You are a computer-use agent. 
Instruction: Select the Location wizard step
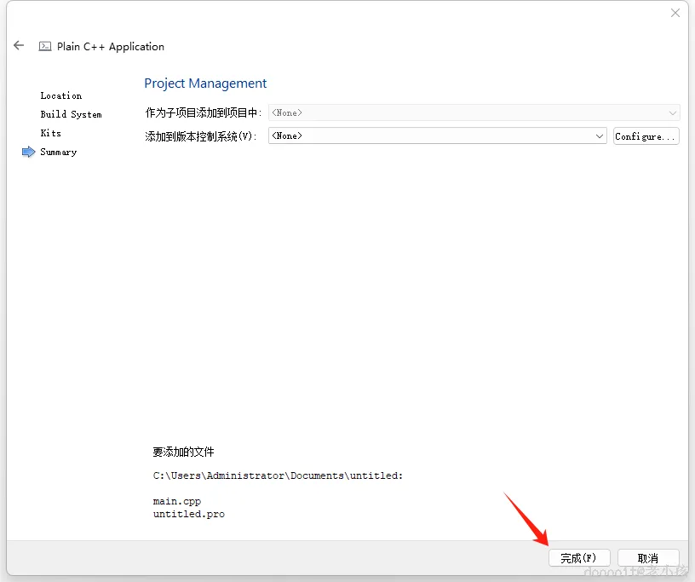tap(61, 95)
